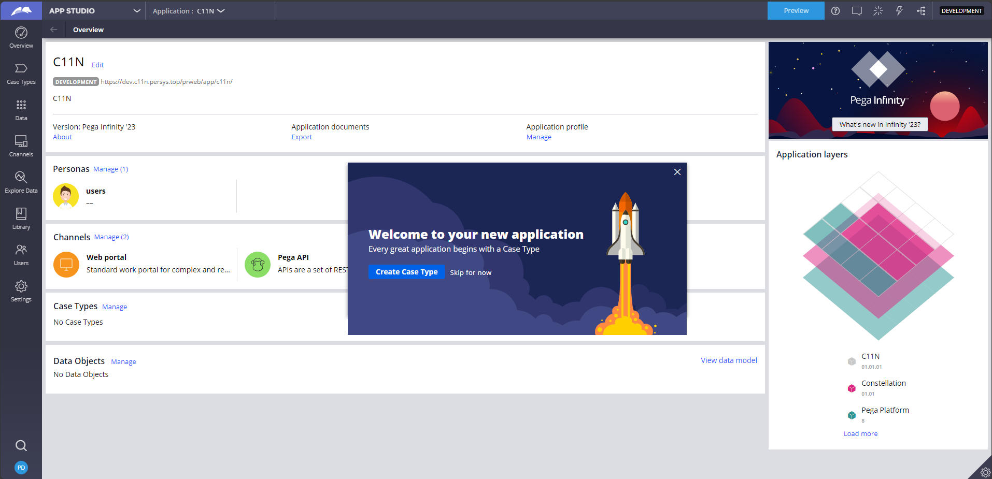Click the search magnifier icon in sidebar
The width and height of the screenshot is (992, 479).
[x=21, y=445]
